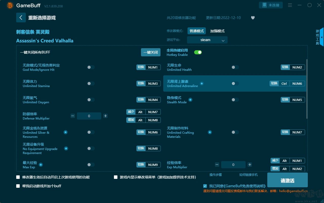
Task: Open 如何链接手机 phone link help
Action: coord(249,175)
